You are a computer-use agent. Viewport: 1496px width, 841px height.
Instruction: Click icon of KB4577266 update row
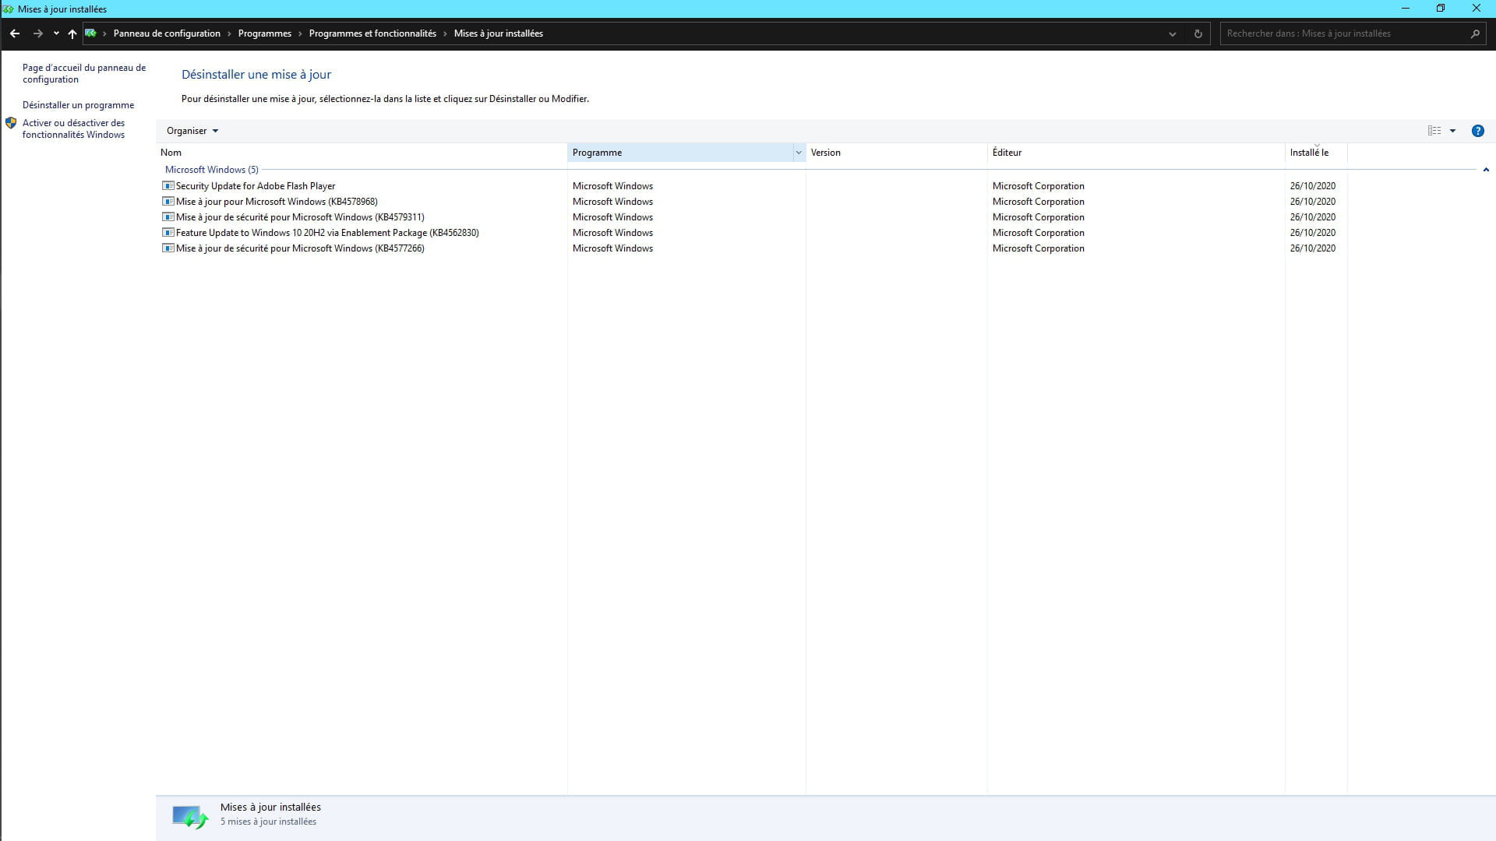point(168,248)
